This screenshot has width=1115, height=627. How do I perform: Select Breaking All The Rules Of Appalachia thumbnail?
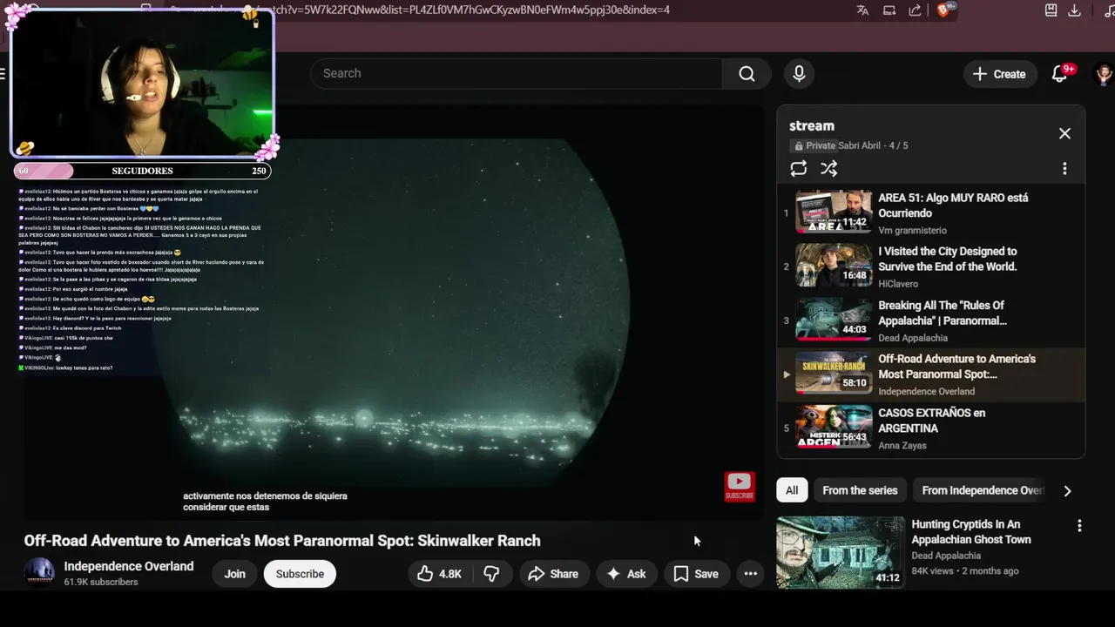[x=834, y=320]
